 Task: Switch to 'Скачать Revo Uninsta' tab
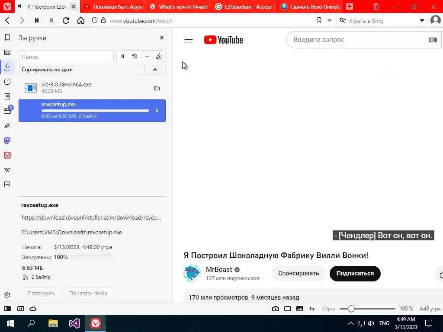[311, 6]
